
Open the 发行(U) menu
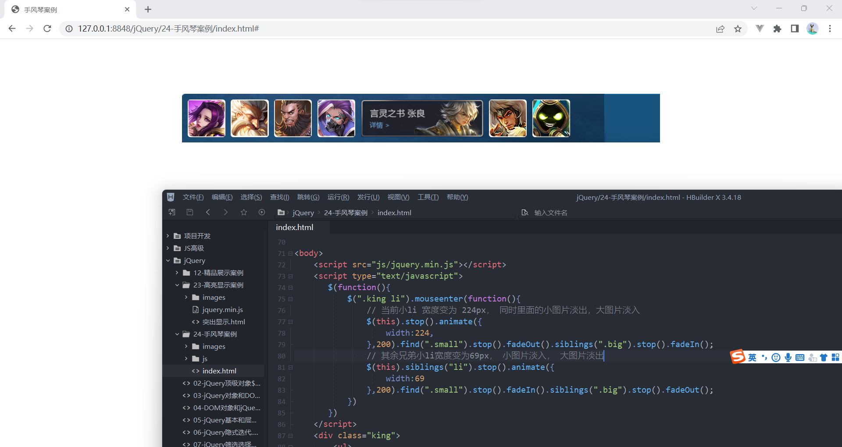pyautogui.click(x=368, y=197)
